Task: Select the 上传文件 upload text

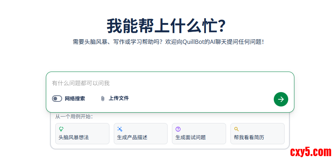Action: [x=118, y=98]
